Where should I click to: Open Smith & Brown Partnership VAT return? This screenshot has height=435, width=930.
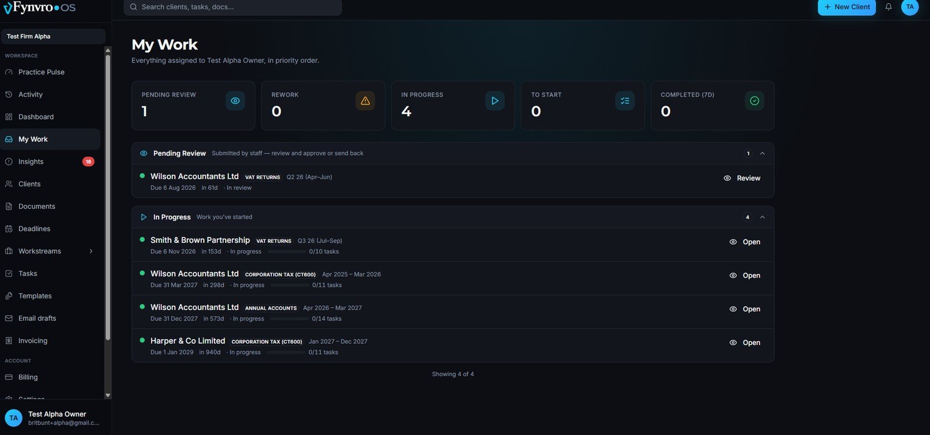point(745,242)
